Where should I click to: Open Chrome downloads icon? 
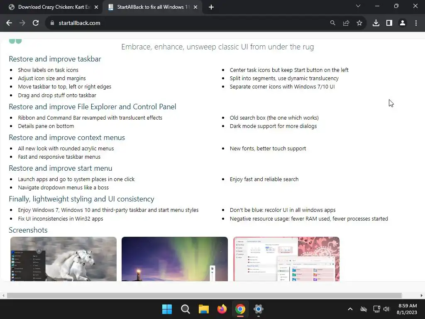click(376, 23)
